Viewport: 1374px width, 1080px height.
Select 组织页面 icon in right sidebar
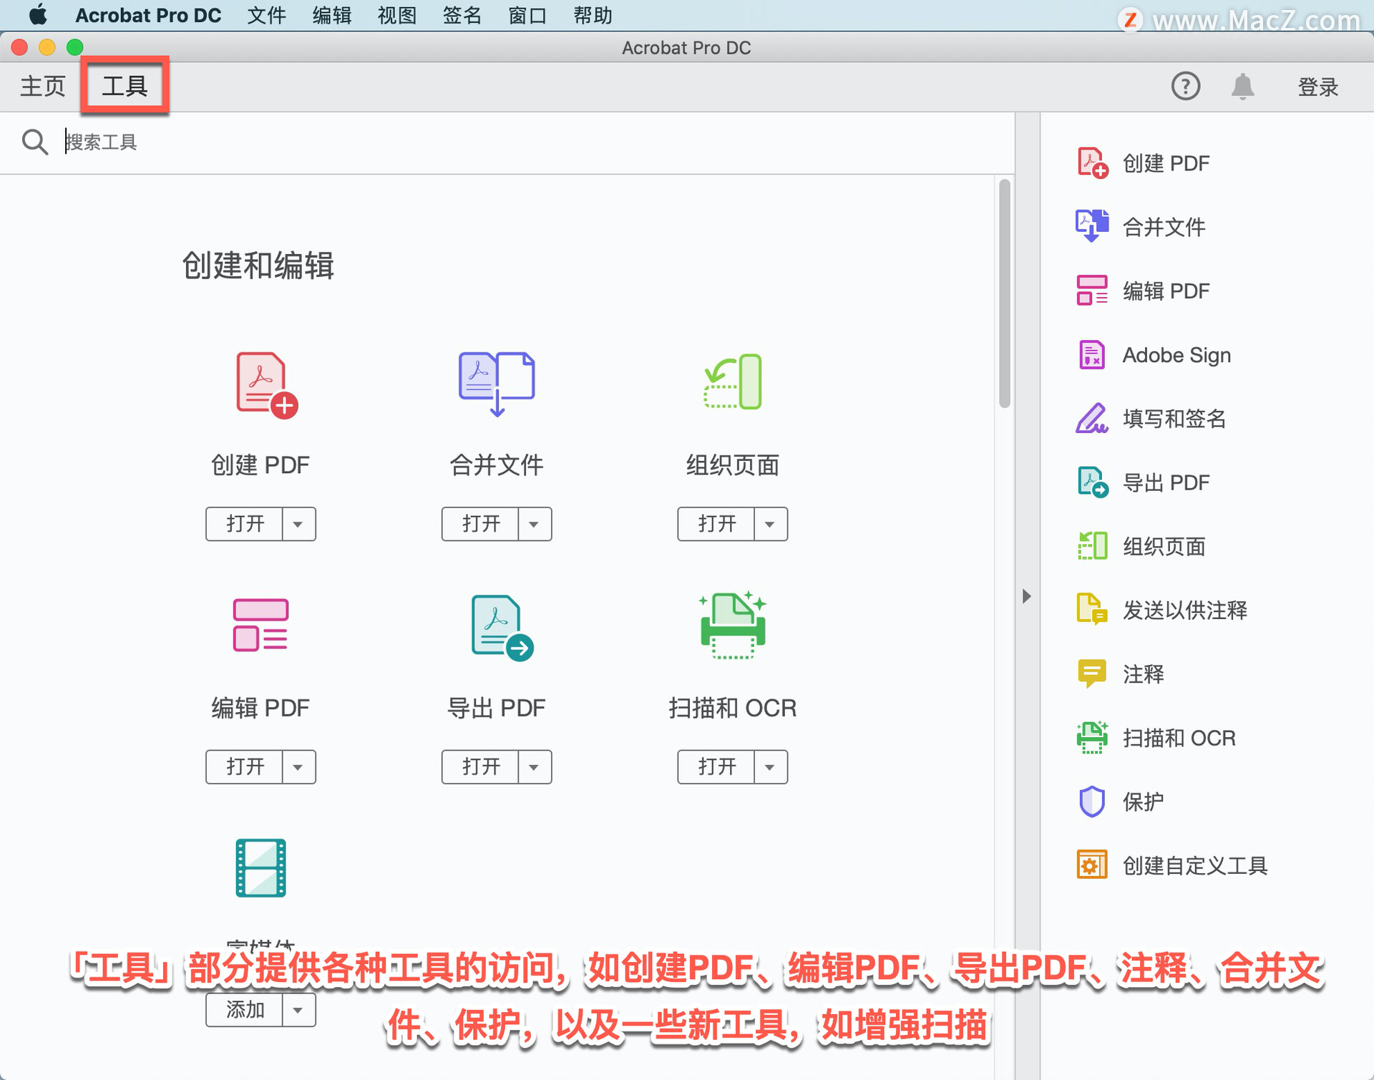point(1092,546)
